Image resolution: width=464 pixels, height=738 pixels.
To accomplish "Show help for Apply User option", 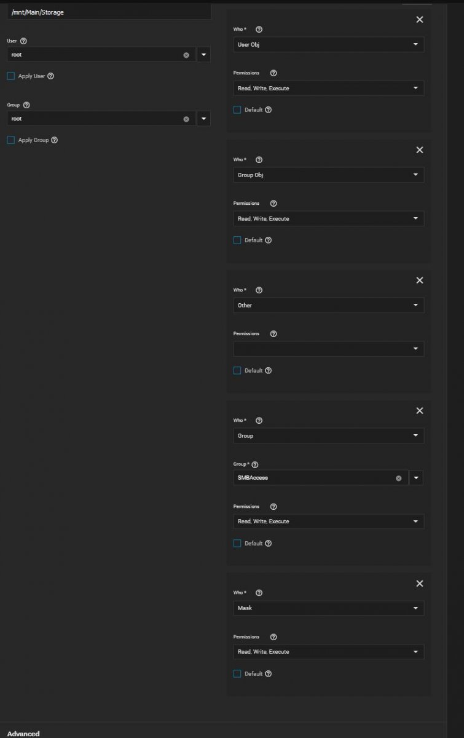I will point(50,76).
